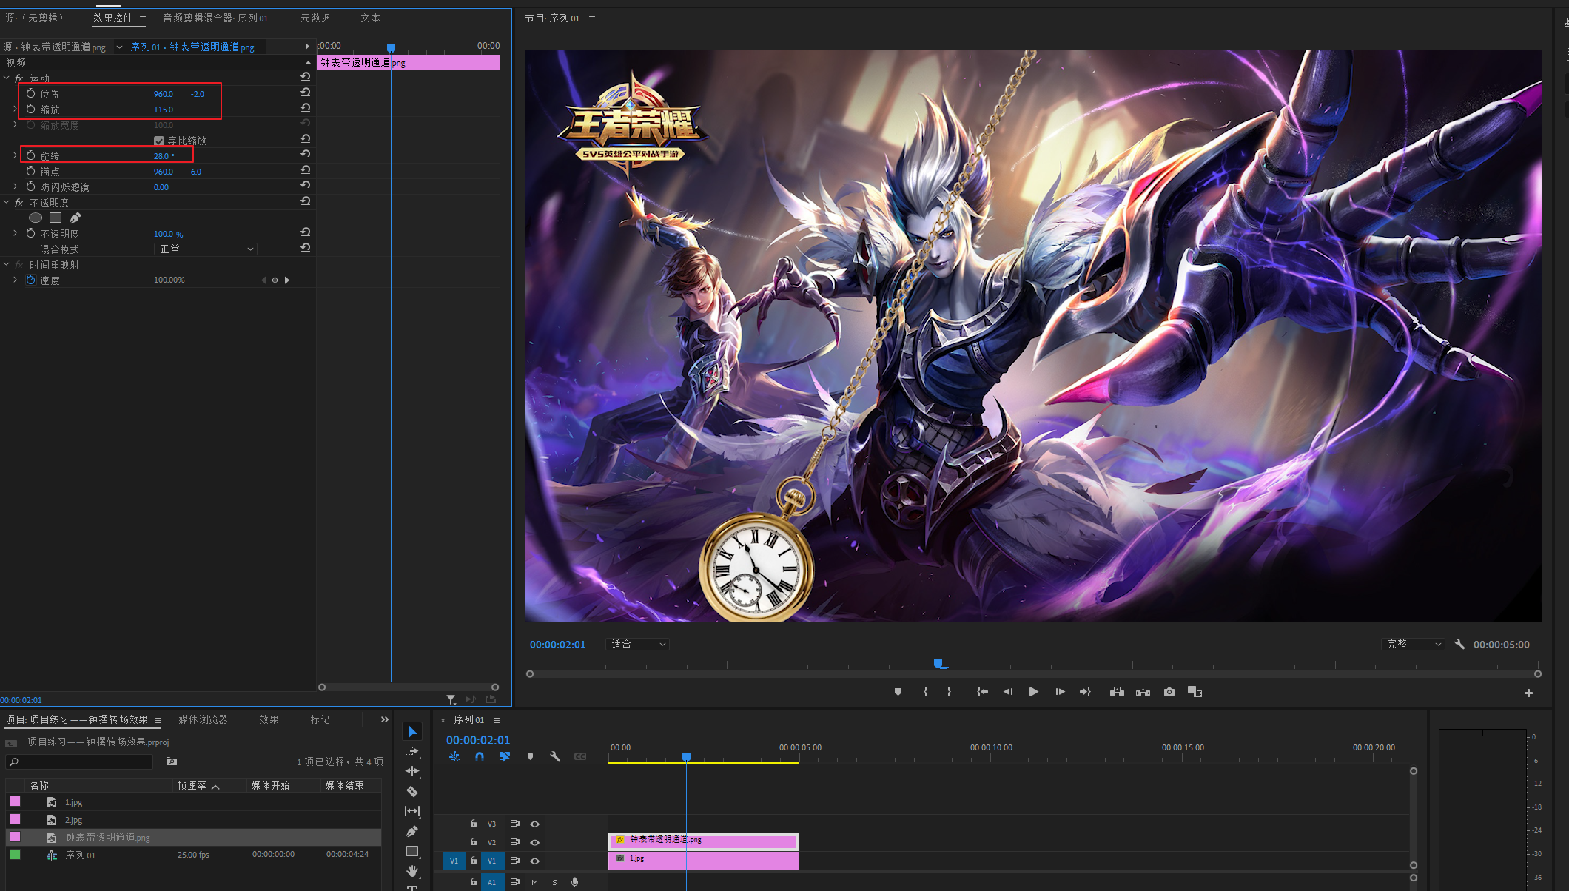The image size is (1569, 891).
Task: Create an ellipse opacity mask
Action: [35, 218]
